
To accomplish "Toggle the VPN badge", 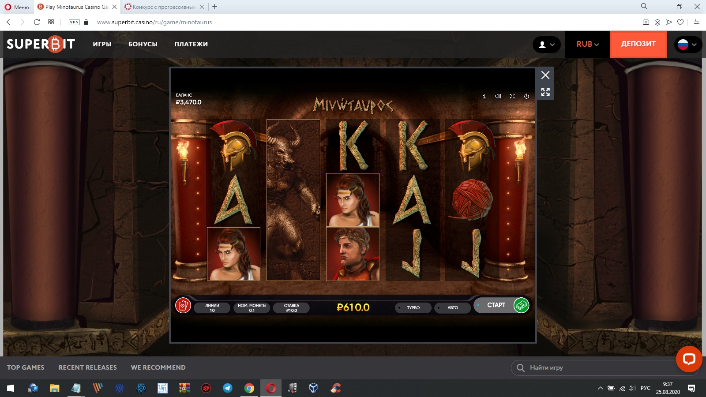I will (74, 22).
